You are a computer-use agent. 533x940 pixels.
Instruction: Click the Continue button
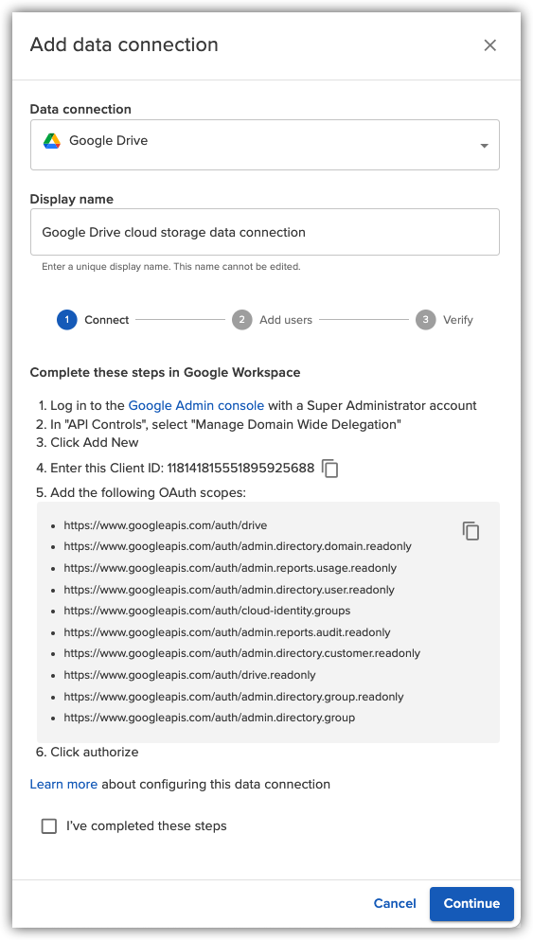(471, 903)
